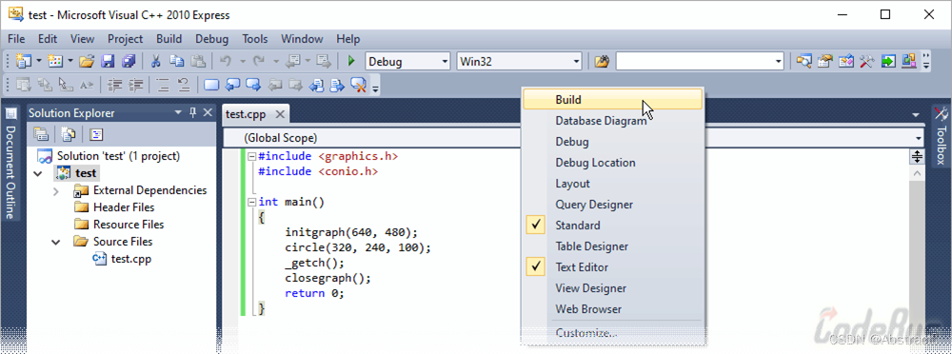
Task: Open the Debug configuration dropdown
Action: point(407,61)
